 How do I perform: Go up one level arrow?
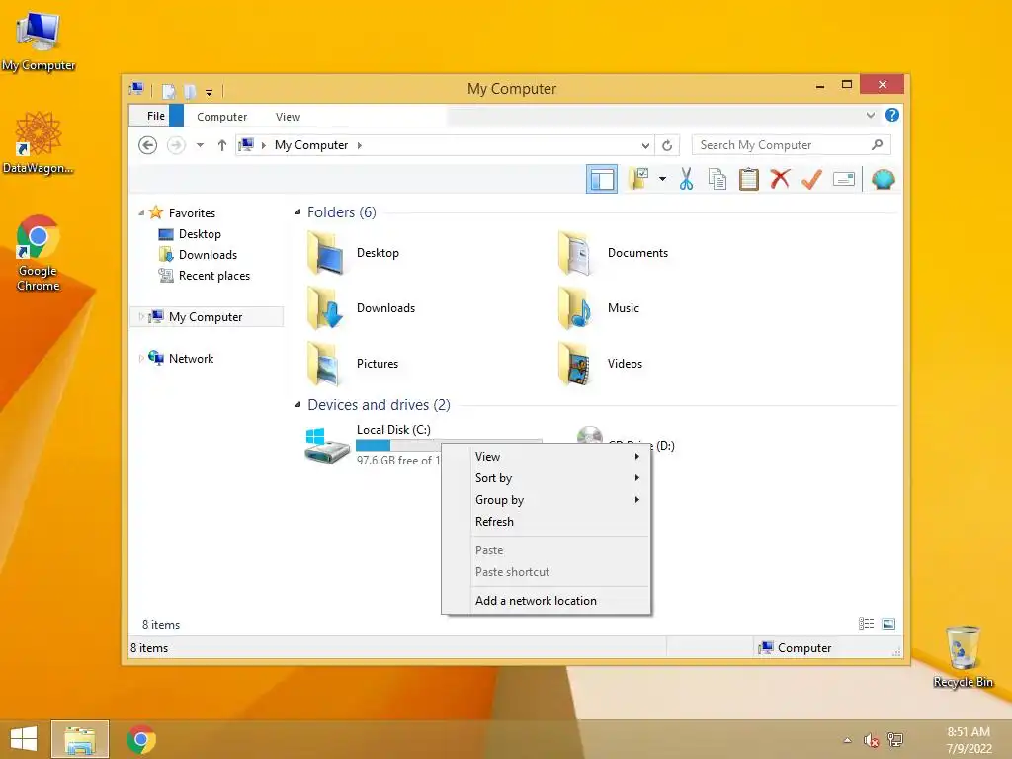pyautogui.click(x=222, y=145)
